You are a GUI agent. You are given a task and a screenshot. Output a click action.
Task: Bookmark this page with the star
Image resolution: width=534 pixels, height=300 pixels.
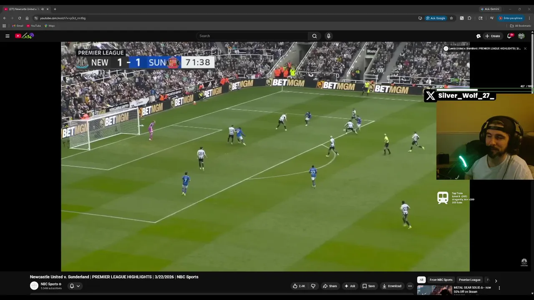451,18
